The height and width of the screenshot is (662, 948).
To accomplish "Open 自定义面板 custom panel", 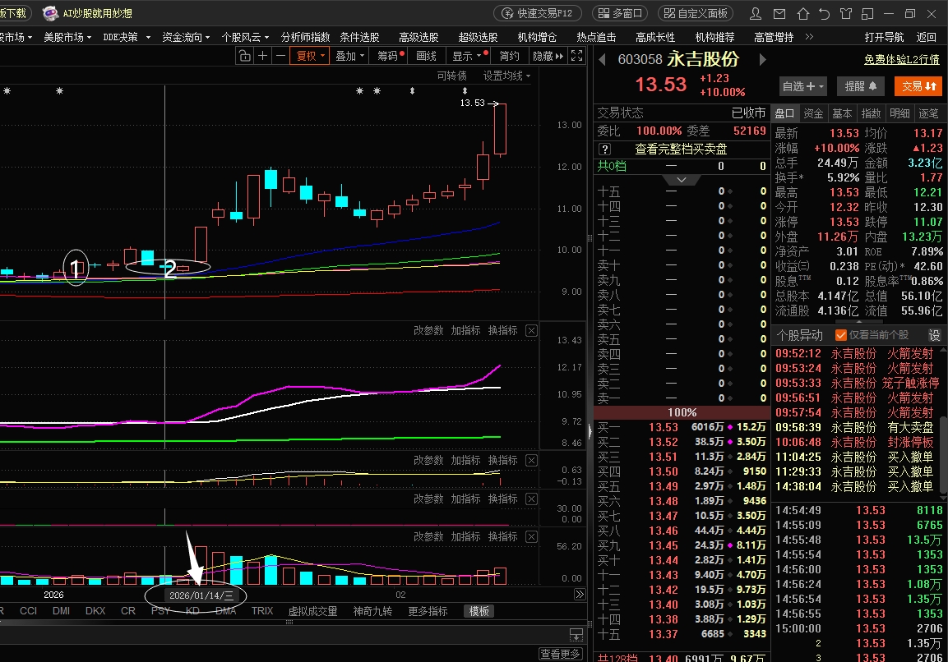I will coord(696,13).
